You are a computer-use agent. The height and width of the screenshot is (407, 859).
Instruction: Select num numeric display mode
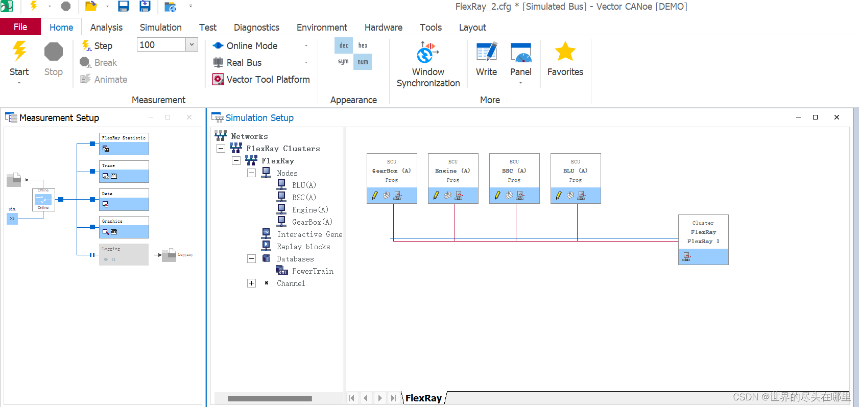[x=363, y=62]
